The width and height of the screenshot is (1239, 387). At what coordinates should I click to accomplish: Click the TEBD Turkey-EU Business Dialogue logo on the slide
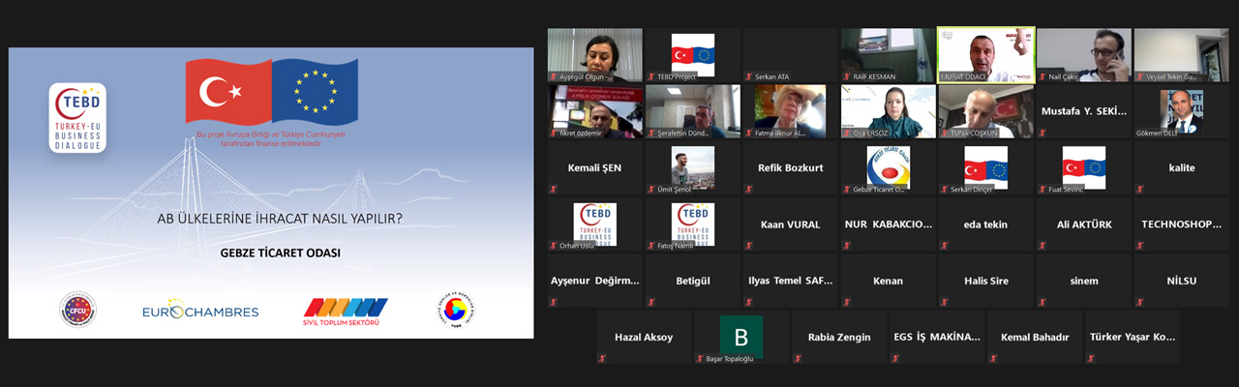77,117
